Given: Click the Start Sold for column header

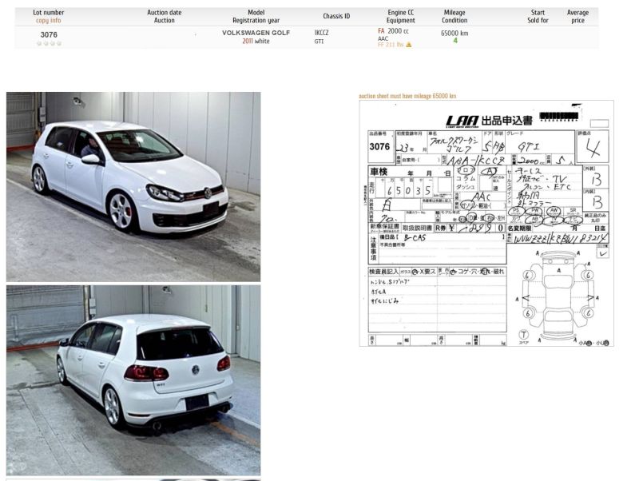Looking at the screenshot, I should click(x=538, y=16).
